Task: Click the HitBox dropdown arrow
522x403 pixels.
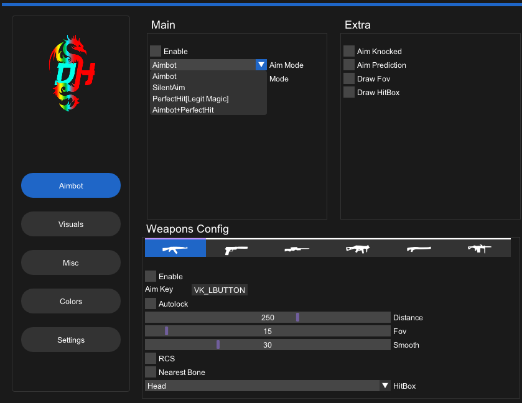Action: [385, 386]
